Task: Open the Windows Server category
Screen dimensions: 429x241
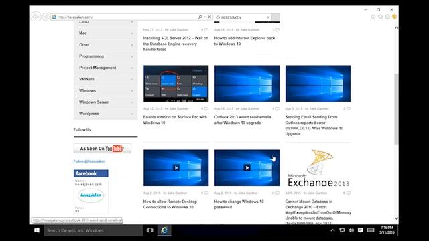Action: pyautogui.click(x=94, y=102)
